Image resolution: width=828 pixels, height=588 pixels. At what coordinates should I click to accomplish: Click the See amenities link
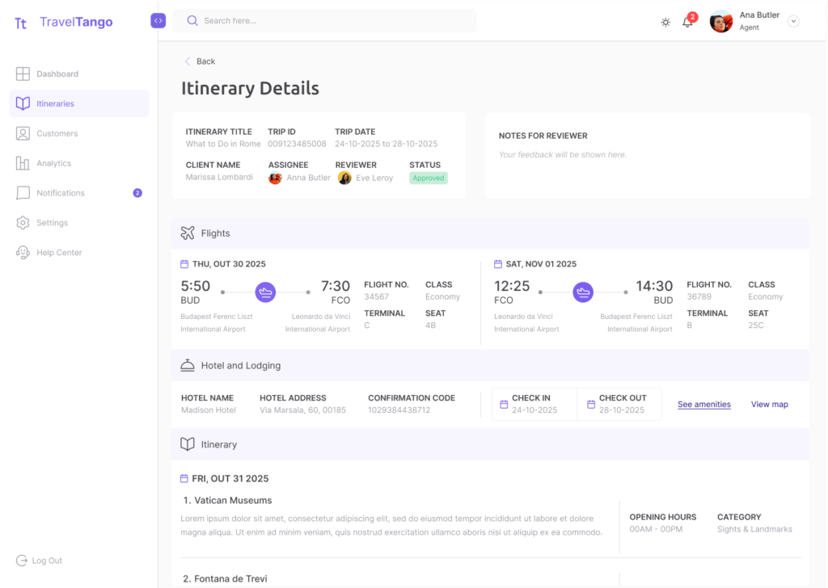pos(703,405)
